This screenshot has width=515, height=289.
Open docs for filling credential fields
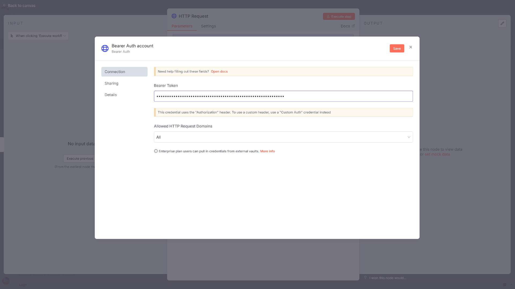219,71
